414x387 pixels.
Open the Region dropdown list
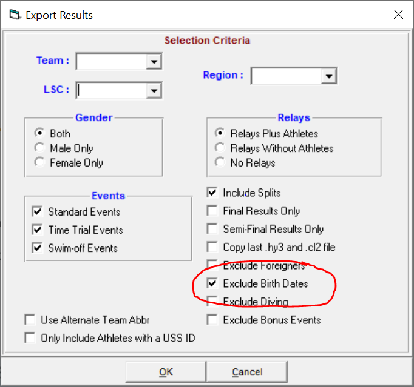329,76
